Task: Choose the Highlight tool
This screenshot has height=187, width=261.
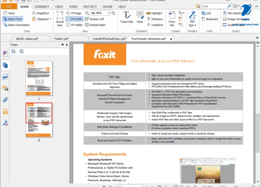Action: [x=154, y=13]
